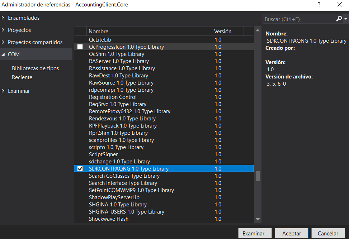
Task: Select the scanprofiles 1.0 type library row
Action: click(x=164, y=140)
